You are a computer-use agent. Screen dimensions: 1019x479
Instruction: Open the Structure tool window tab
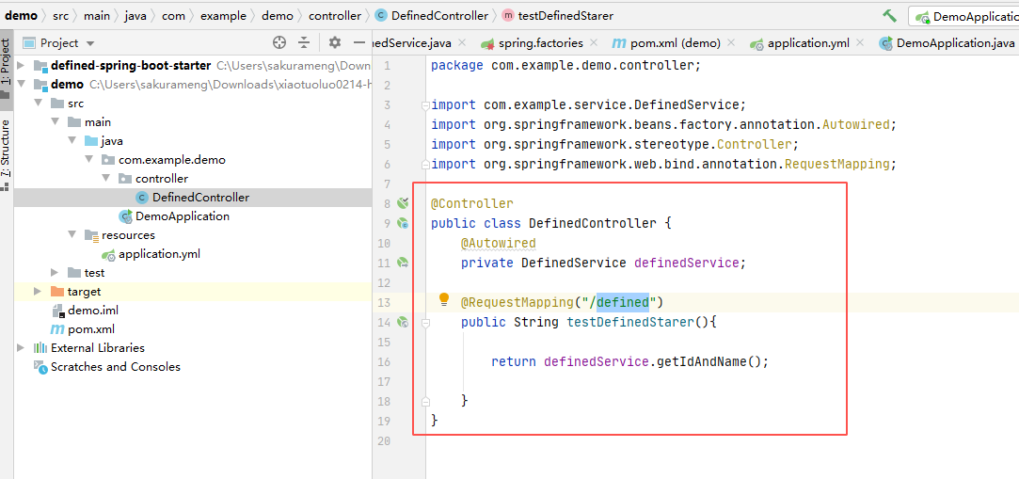(6, 154)
